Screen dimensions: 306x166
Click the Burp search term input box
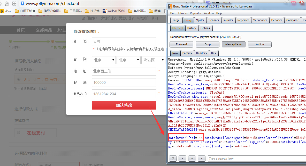[x=257, y=159]
